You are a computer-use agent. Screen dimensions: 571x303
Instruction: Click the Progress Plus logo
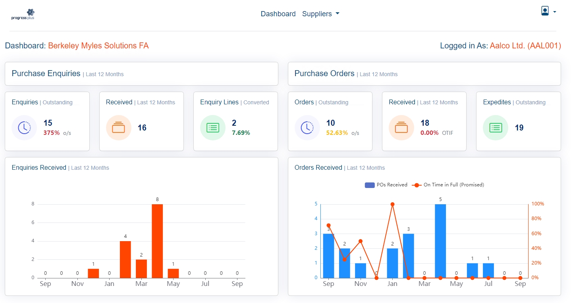coord(23,14)
